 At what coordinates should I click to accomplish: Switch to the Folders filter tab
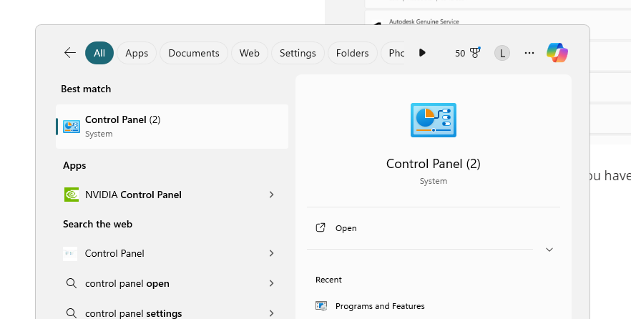(353, 53)
